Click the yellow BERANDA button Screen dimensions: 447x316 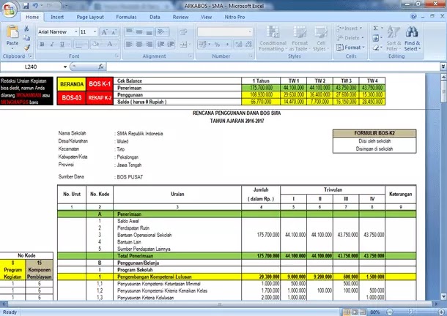(72, 84)
